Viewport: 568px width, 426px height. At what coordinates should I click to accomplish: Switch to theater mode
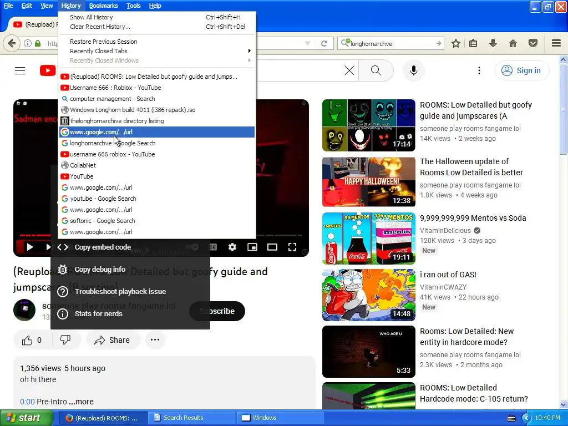[272, 247]
